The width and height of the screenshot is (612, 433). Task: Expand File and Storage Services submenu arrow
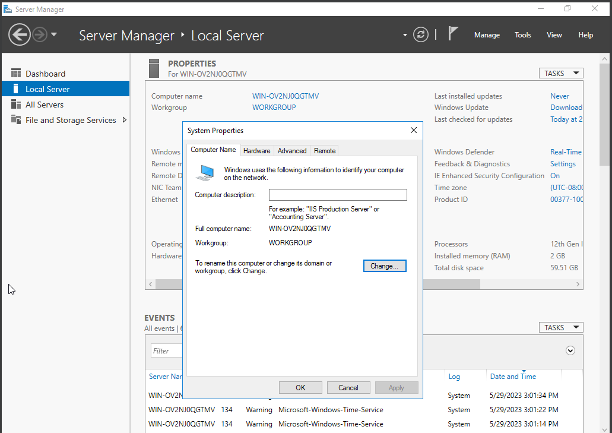[x=125, y=120]
